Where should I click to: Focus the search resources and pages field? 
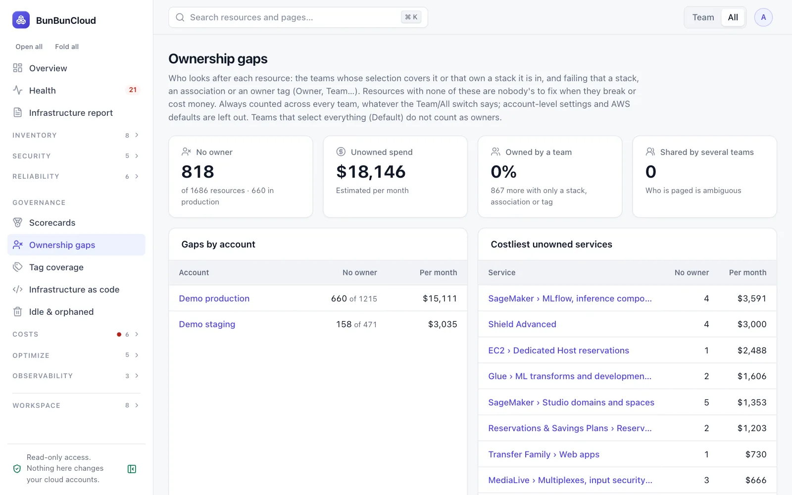coord(298,17)
